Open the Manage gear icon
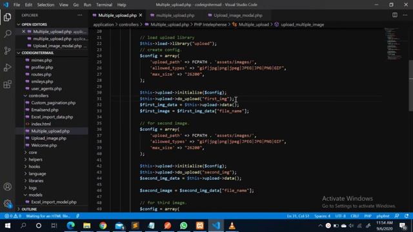The width and height of the screenshot is (413, 232). (7, 204)
